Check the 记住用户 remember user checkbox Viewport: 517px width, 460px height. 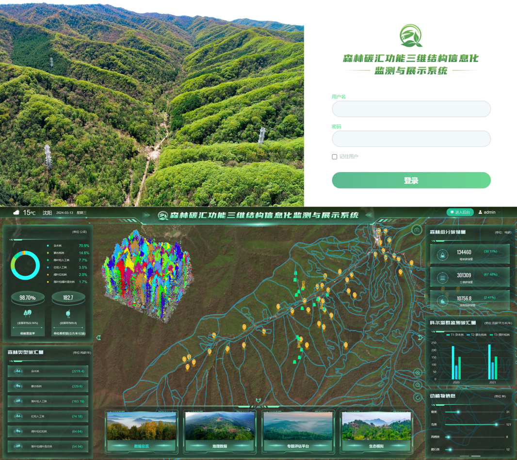tap(335, 157)
